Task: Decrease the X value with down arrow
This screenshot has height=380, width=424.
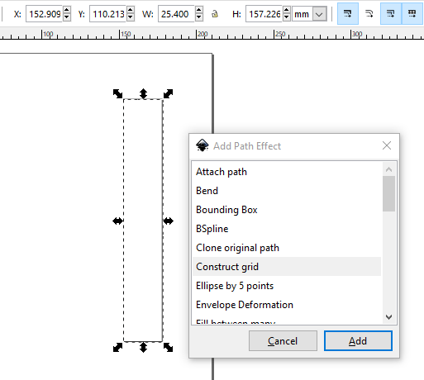Action: (67, 17)
